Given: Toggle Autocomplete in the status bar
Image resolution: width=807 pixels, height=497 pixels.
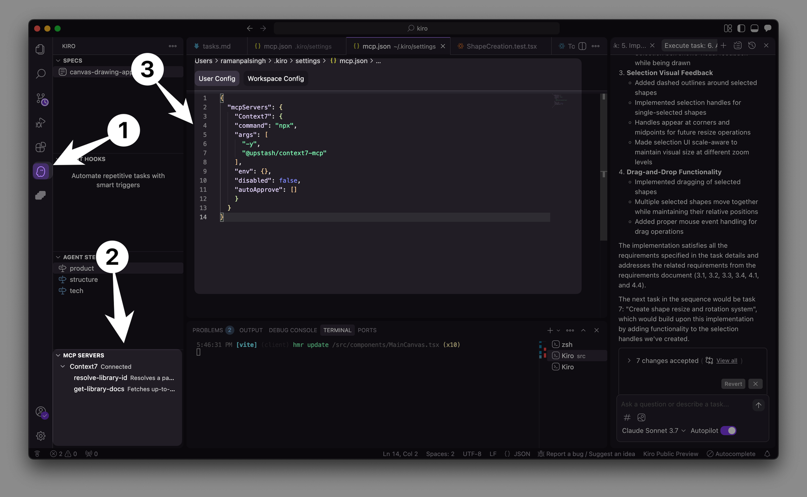Looking at the screenshot, I should click(731, 454).
